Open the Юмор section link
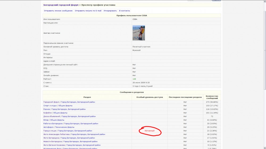Screen dimensions: 266x149 tap(46, 120)
